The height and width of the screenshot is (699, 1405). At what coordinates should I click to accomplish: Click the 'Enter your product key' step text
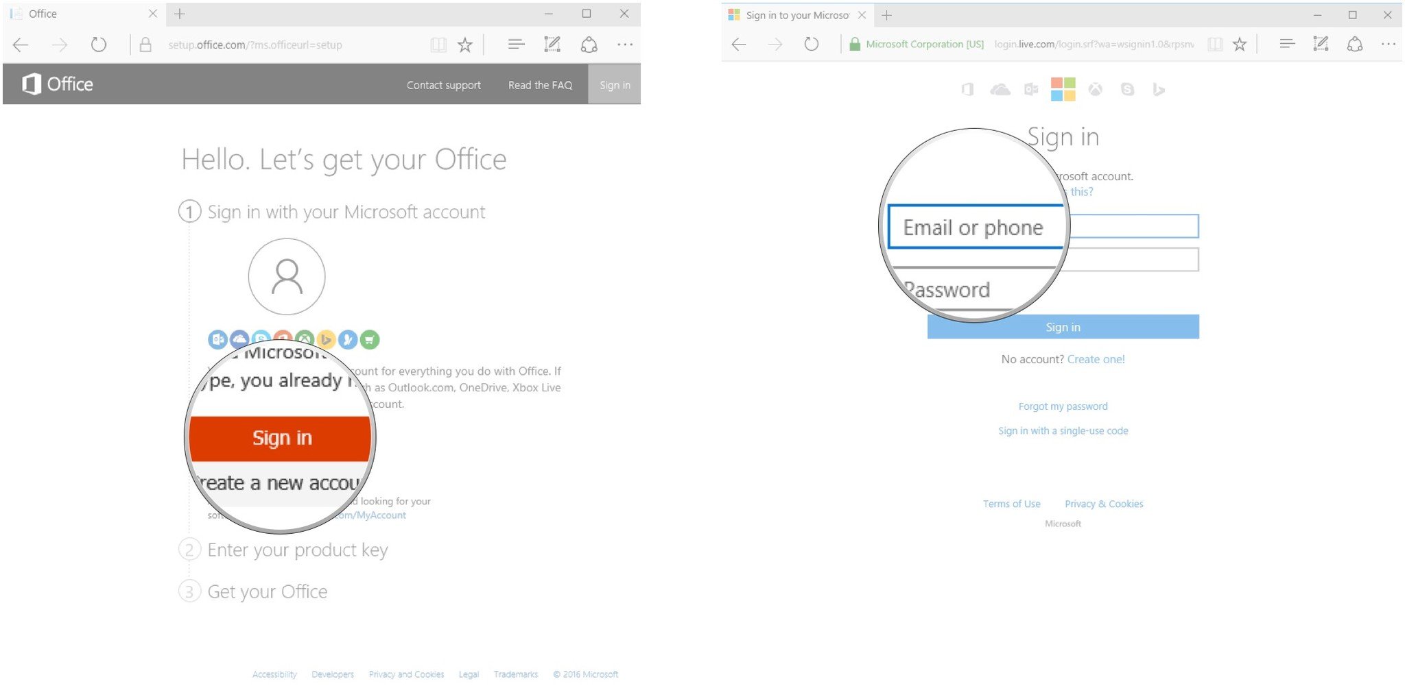(298, 550)
